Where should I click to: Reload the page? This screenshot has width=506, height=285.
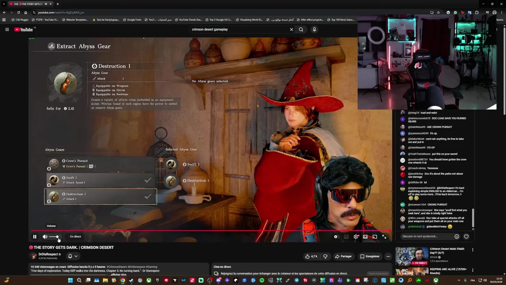pos(18,12)
